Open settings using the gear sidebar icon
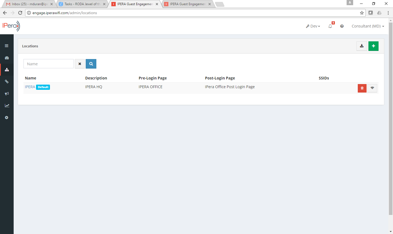393x234 pixels. pyautogui.click(x=7, y=118)
